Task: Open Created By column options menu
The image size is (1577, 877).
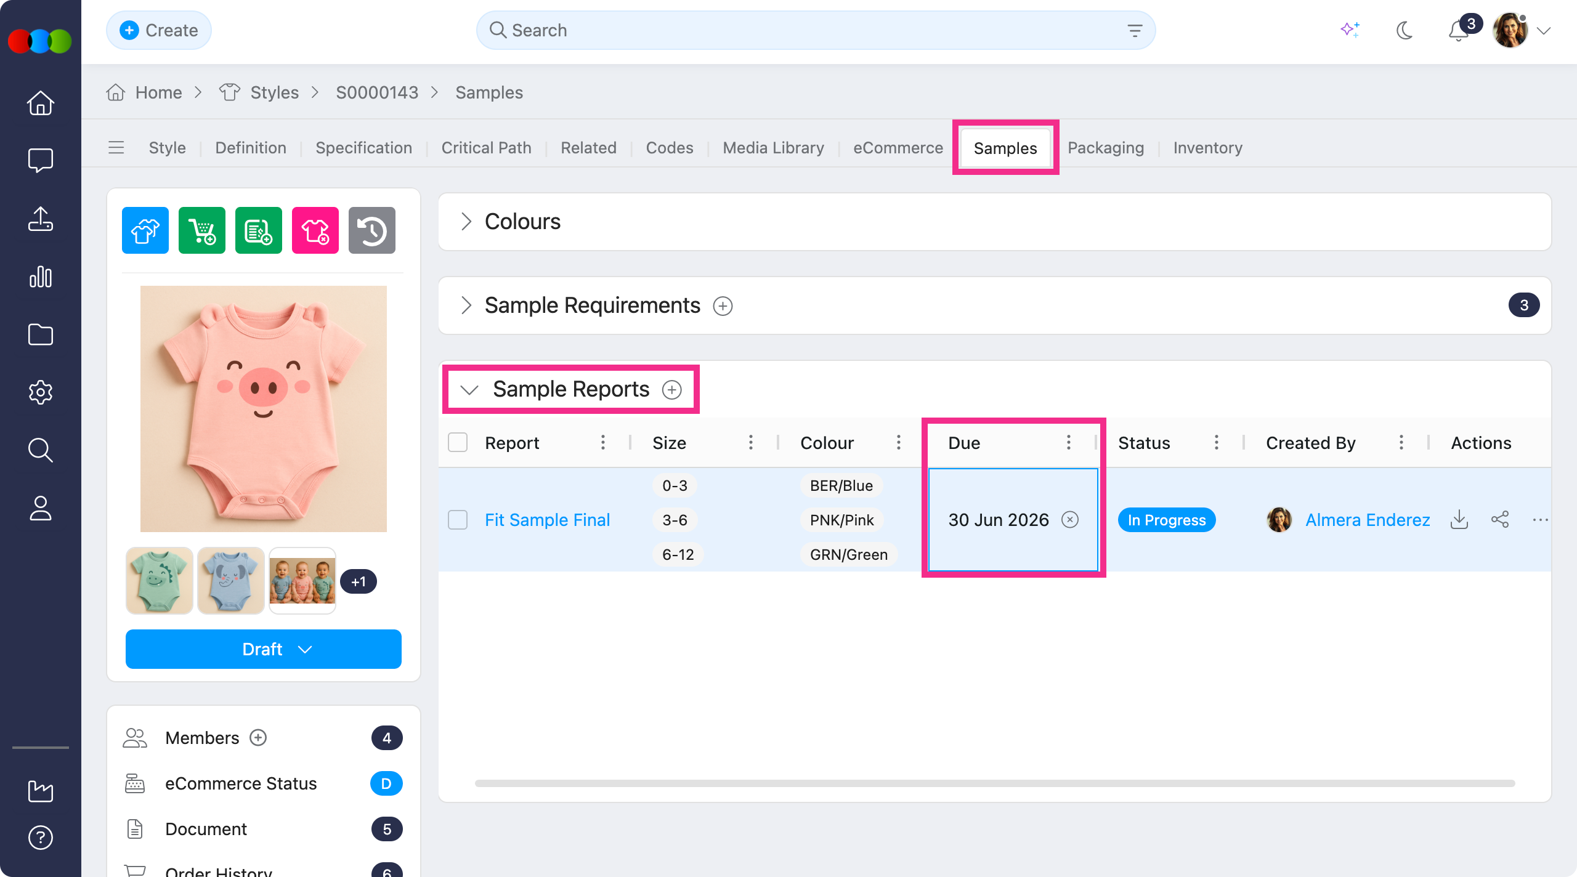Action: (x=1401, y=442)
